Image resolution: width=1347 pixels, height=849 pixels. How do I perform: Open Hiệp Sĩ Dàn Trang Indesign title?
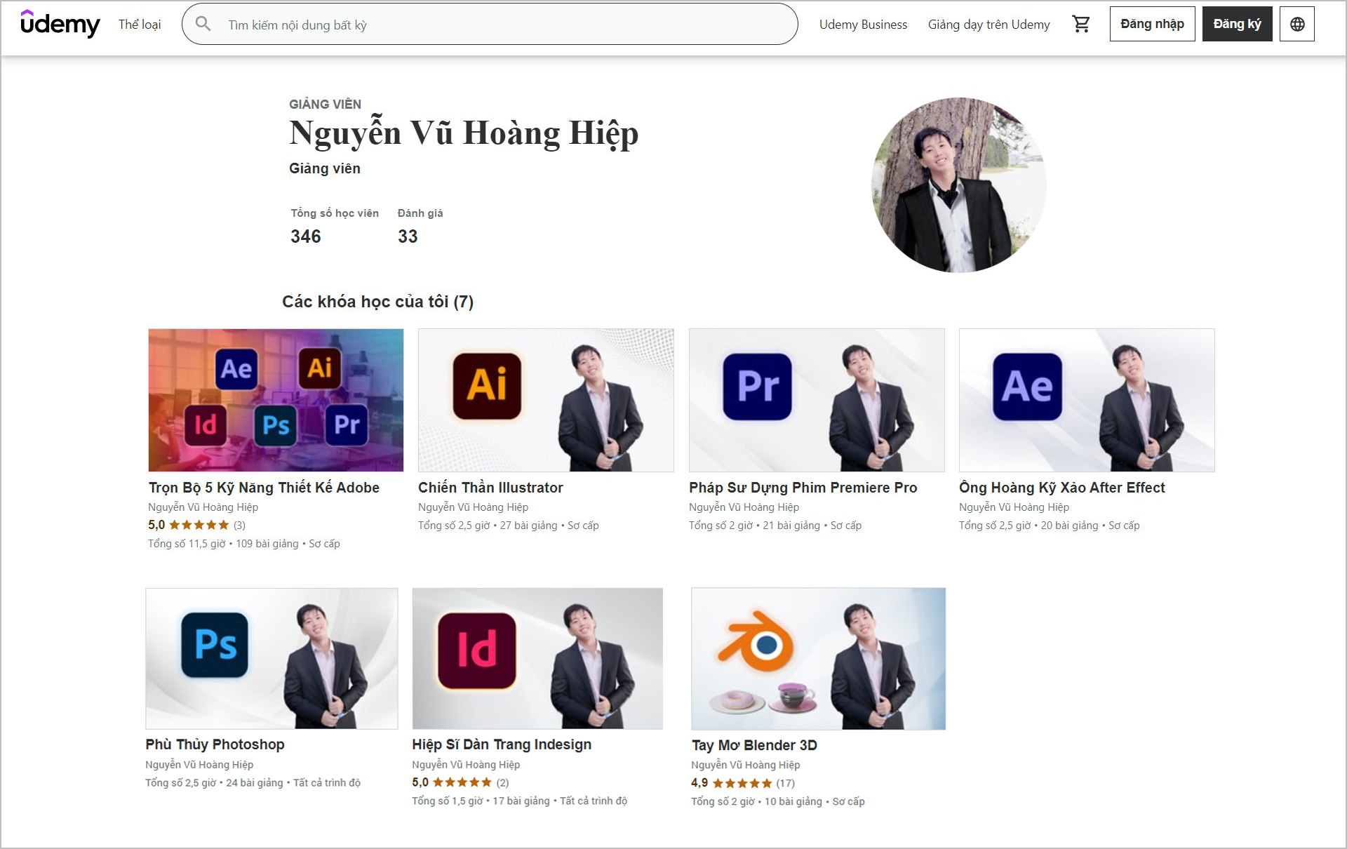click(502, 744)
